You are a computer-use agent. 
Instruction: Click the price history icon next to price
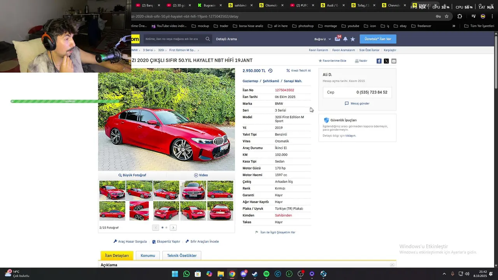pyautogui.click(x=270, y=71)
